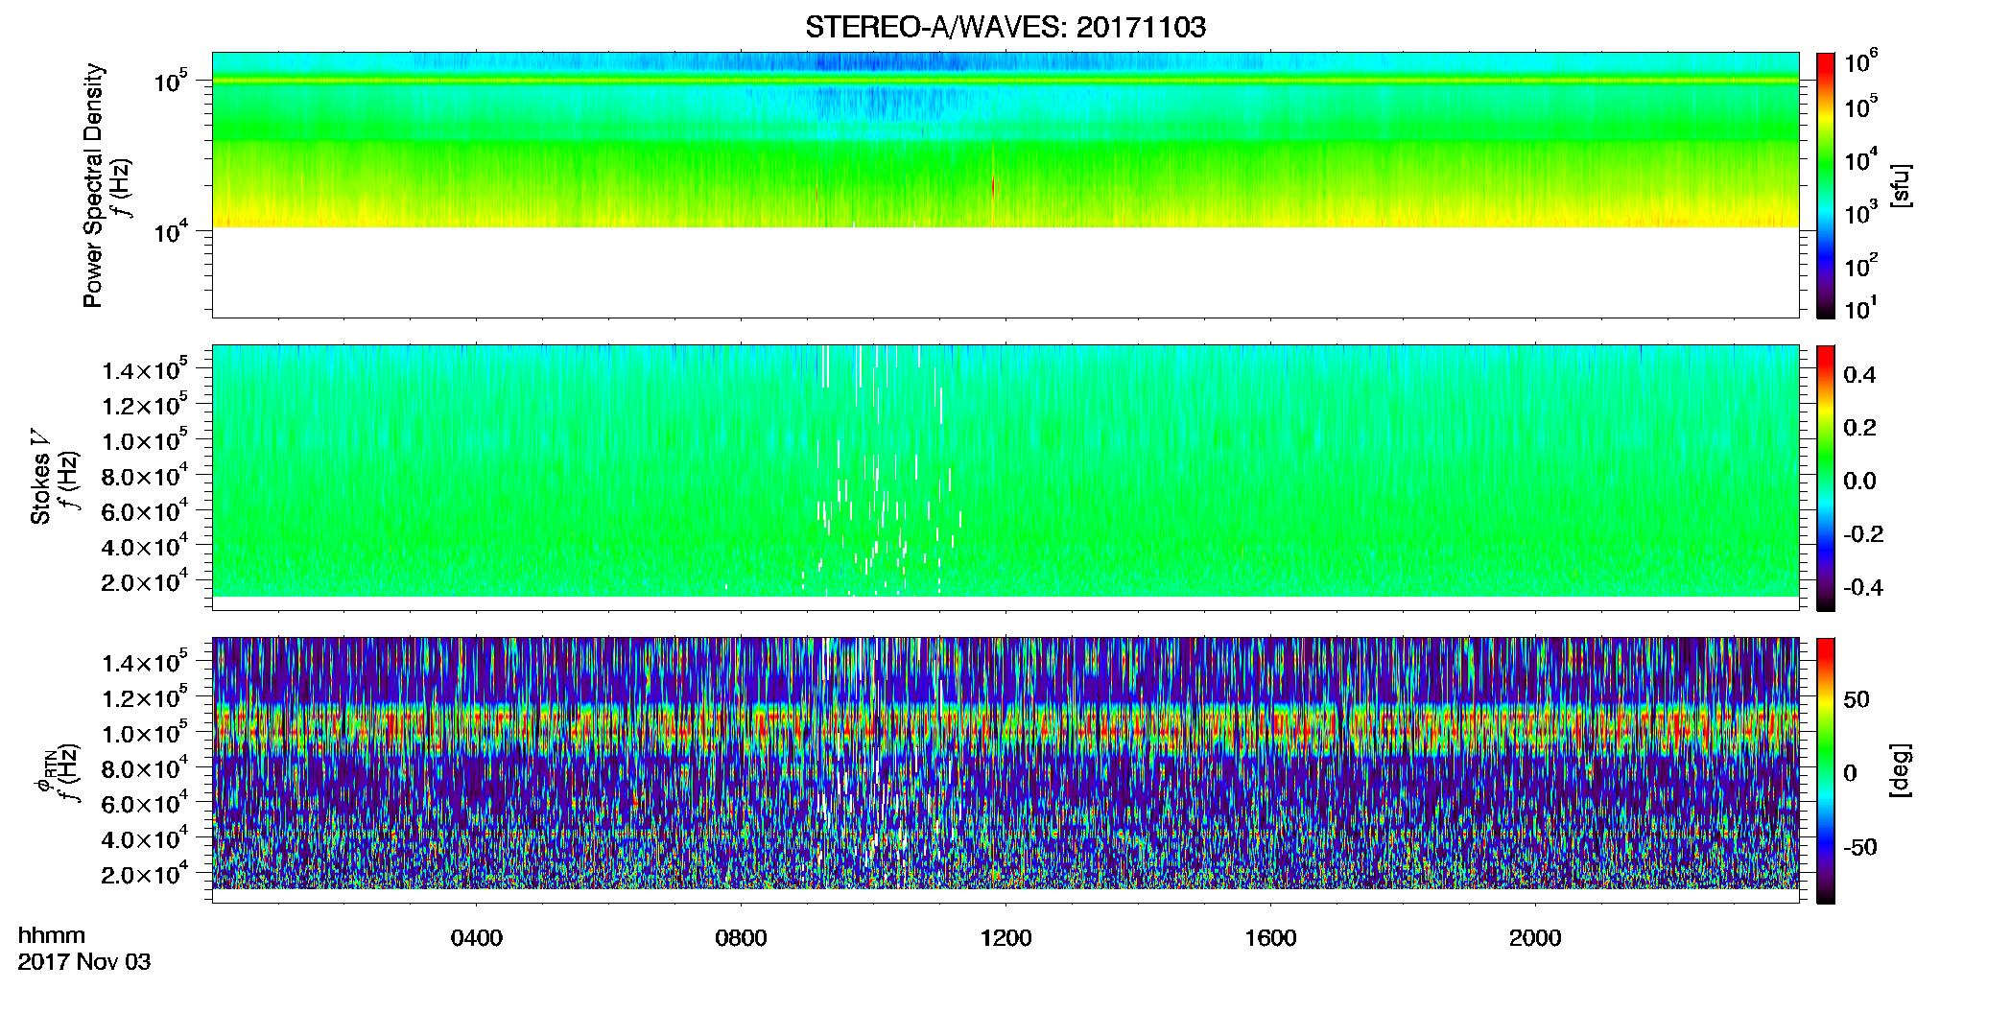The image size is (2011, 1036).
Task: Click the red burst spot in spectral density panel
Action: point(995,187)
